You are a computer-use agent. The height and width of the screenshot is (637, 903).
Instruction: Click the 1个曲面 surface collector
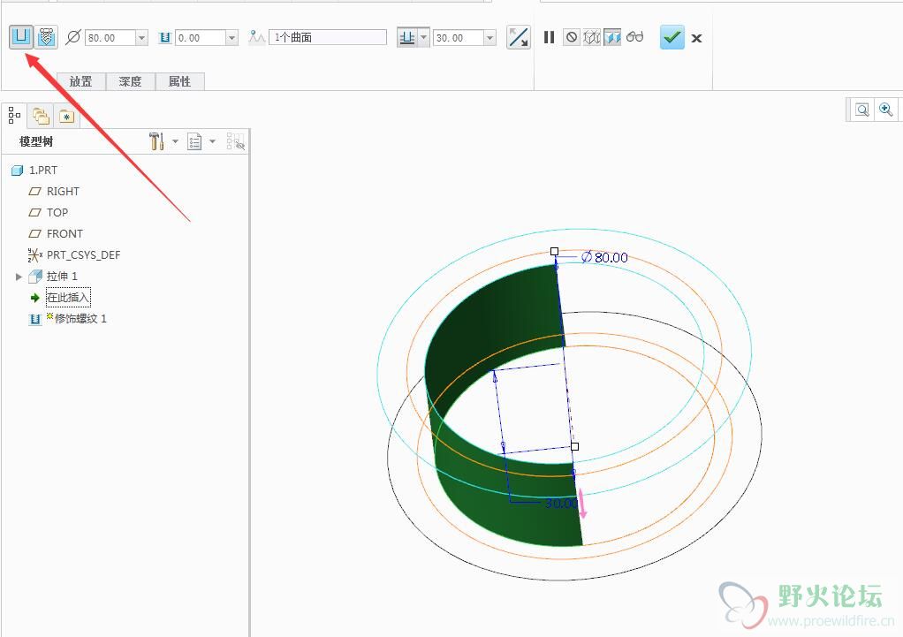[328, 37]
